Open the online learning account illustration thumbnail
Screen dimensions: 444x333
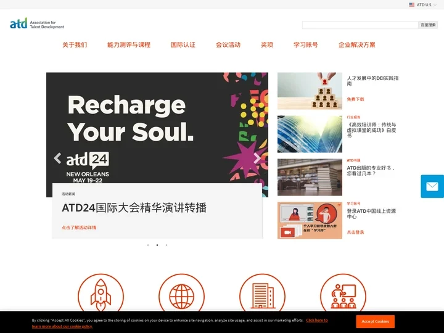[x=310, y=220]
